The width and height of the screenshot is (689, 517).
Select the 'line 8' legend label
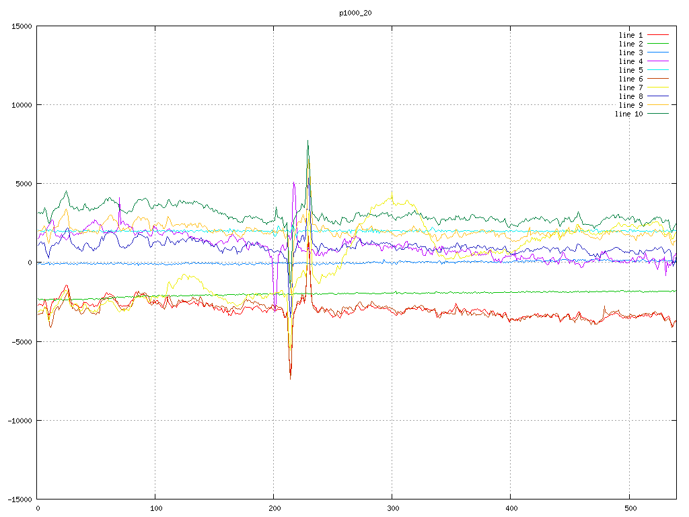pyautogui.click(x=630, y=96)
